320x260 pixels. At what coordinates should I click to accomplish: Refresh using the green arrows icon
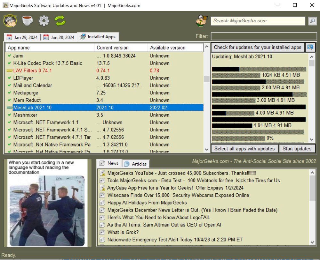click(60, 20)
